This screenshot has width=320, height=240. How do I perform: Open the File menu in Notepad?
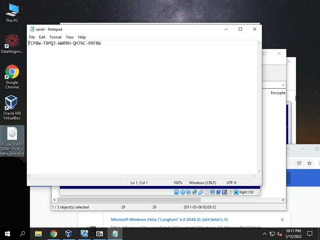tap(32, 37)
